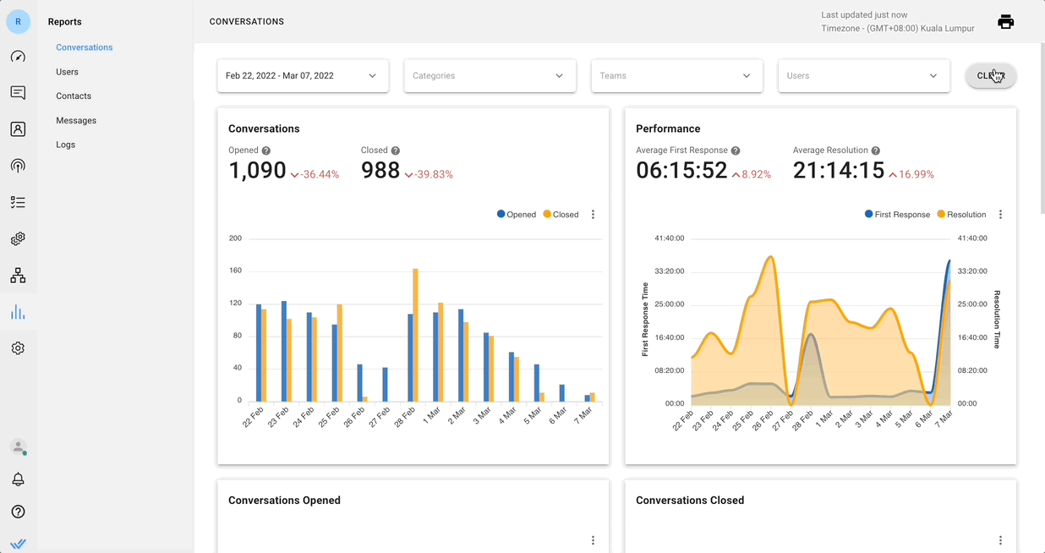Click the CLEAR filters button

[x=989, y=75]
